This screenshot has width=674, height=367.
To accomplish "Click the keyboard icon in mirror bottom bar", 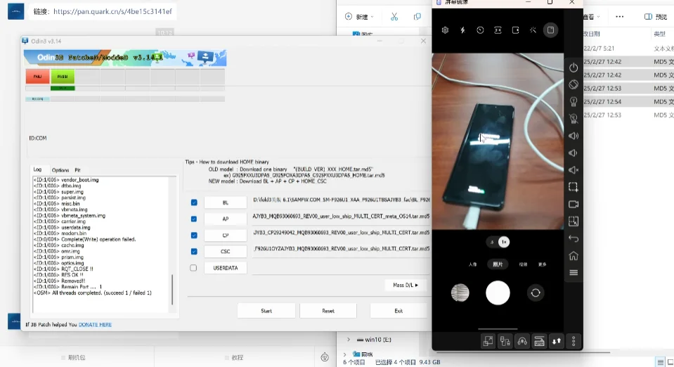I will 540,342.
